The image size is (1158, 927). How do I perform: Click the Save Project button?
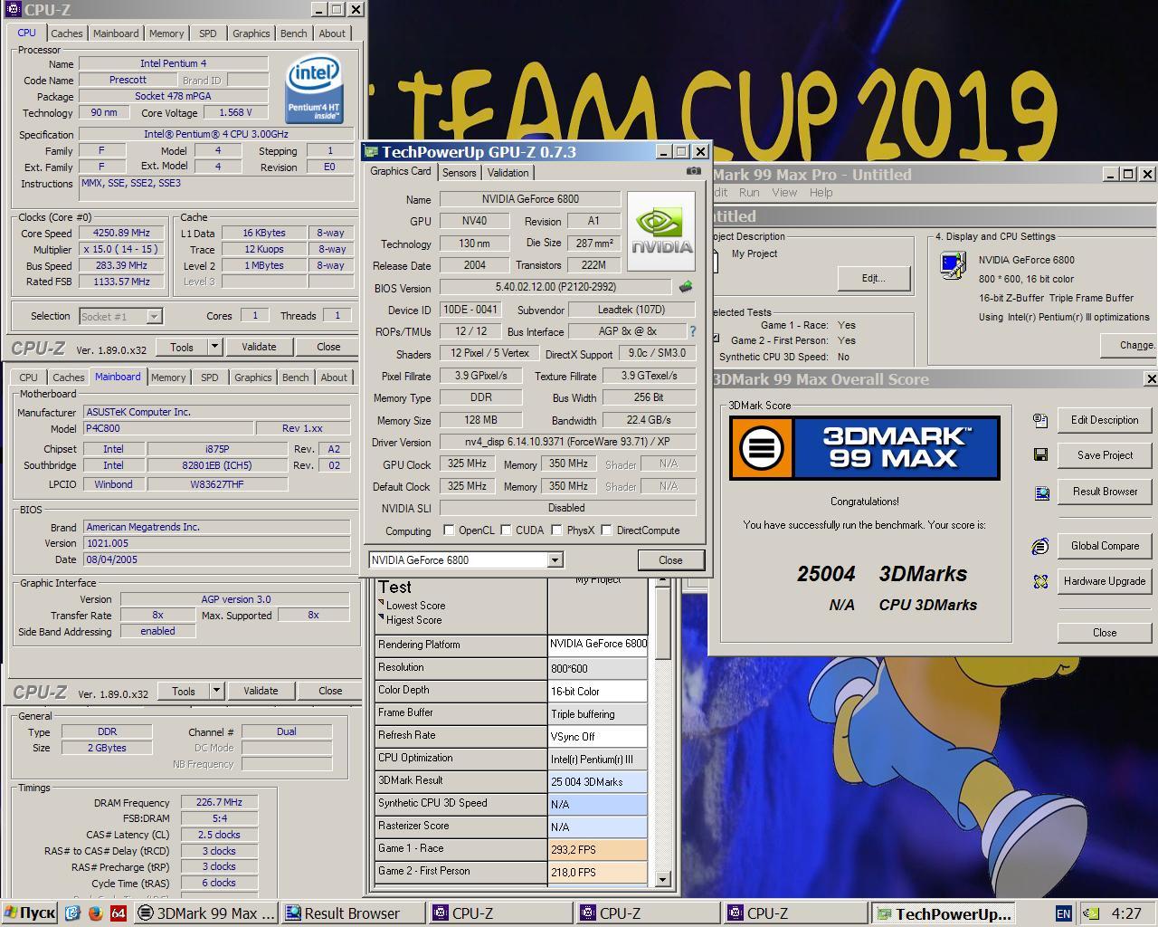[1105, 455]
